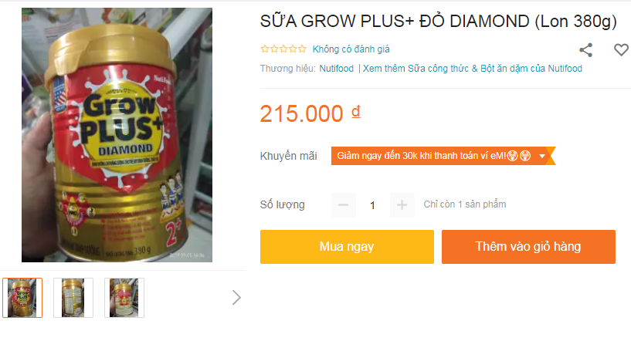Select the third product thumbnail
The width and height of the screenshot is (631, 341).
coord(124,298)
